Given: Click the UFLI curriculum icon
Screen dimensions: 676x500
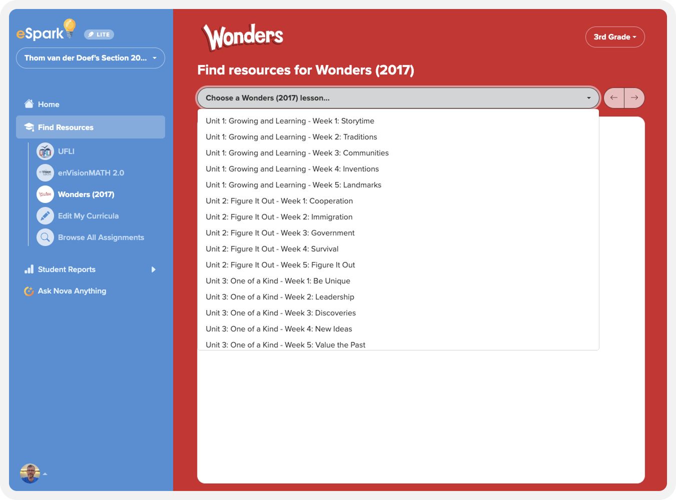Looking at the screenshot, I should coord(45,151).
